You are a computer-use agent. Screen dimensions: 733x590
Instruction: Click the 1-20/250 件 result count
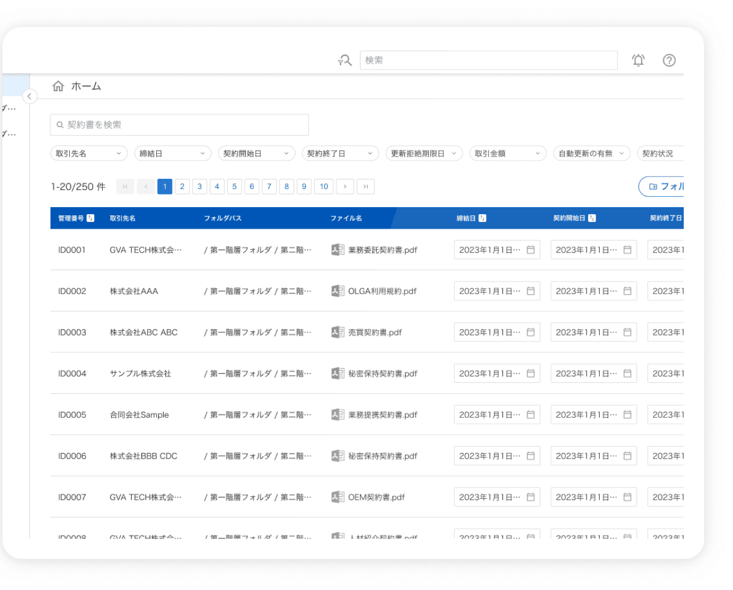coord(78,187)
